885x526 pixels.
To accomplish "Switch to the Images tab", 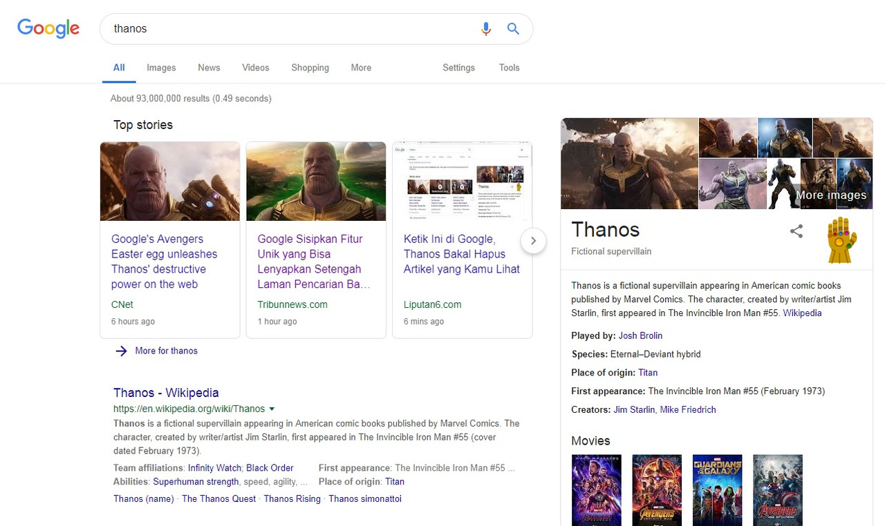I will coord(161,68).
